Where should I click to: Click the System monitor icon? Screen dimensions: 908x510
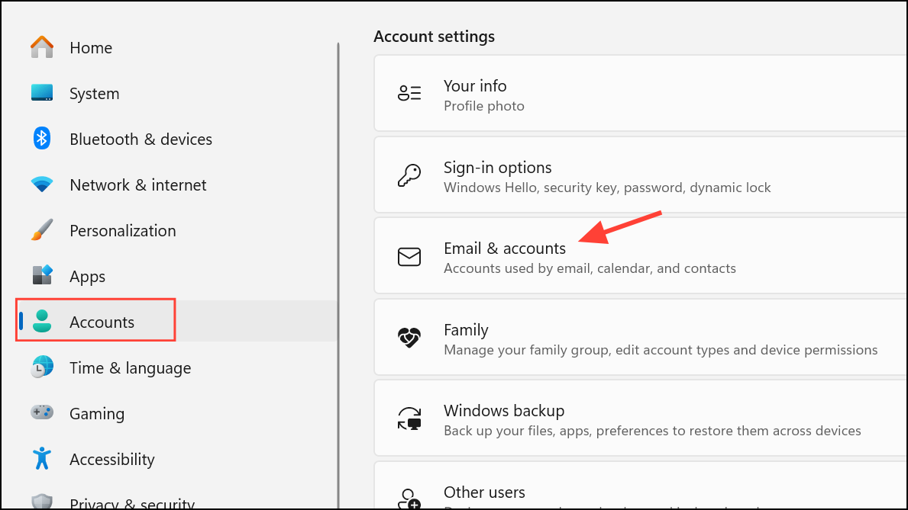[x=42, y=92]
